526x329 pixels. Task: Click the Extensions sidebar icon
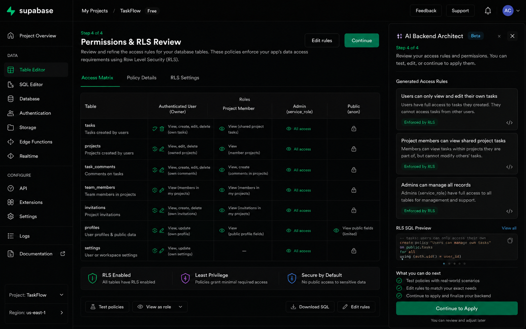[x=11, y=202]
